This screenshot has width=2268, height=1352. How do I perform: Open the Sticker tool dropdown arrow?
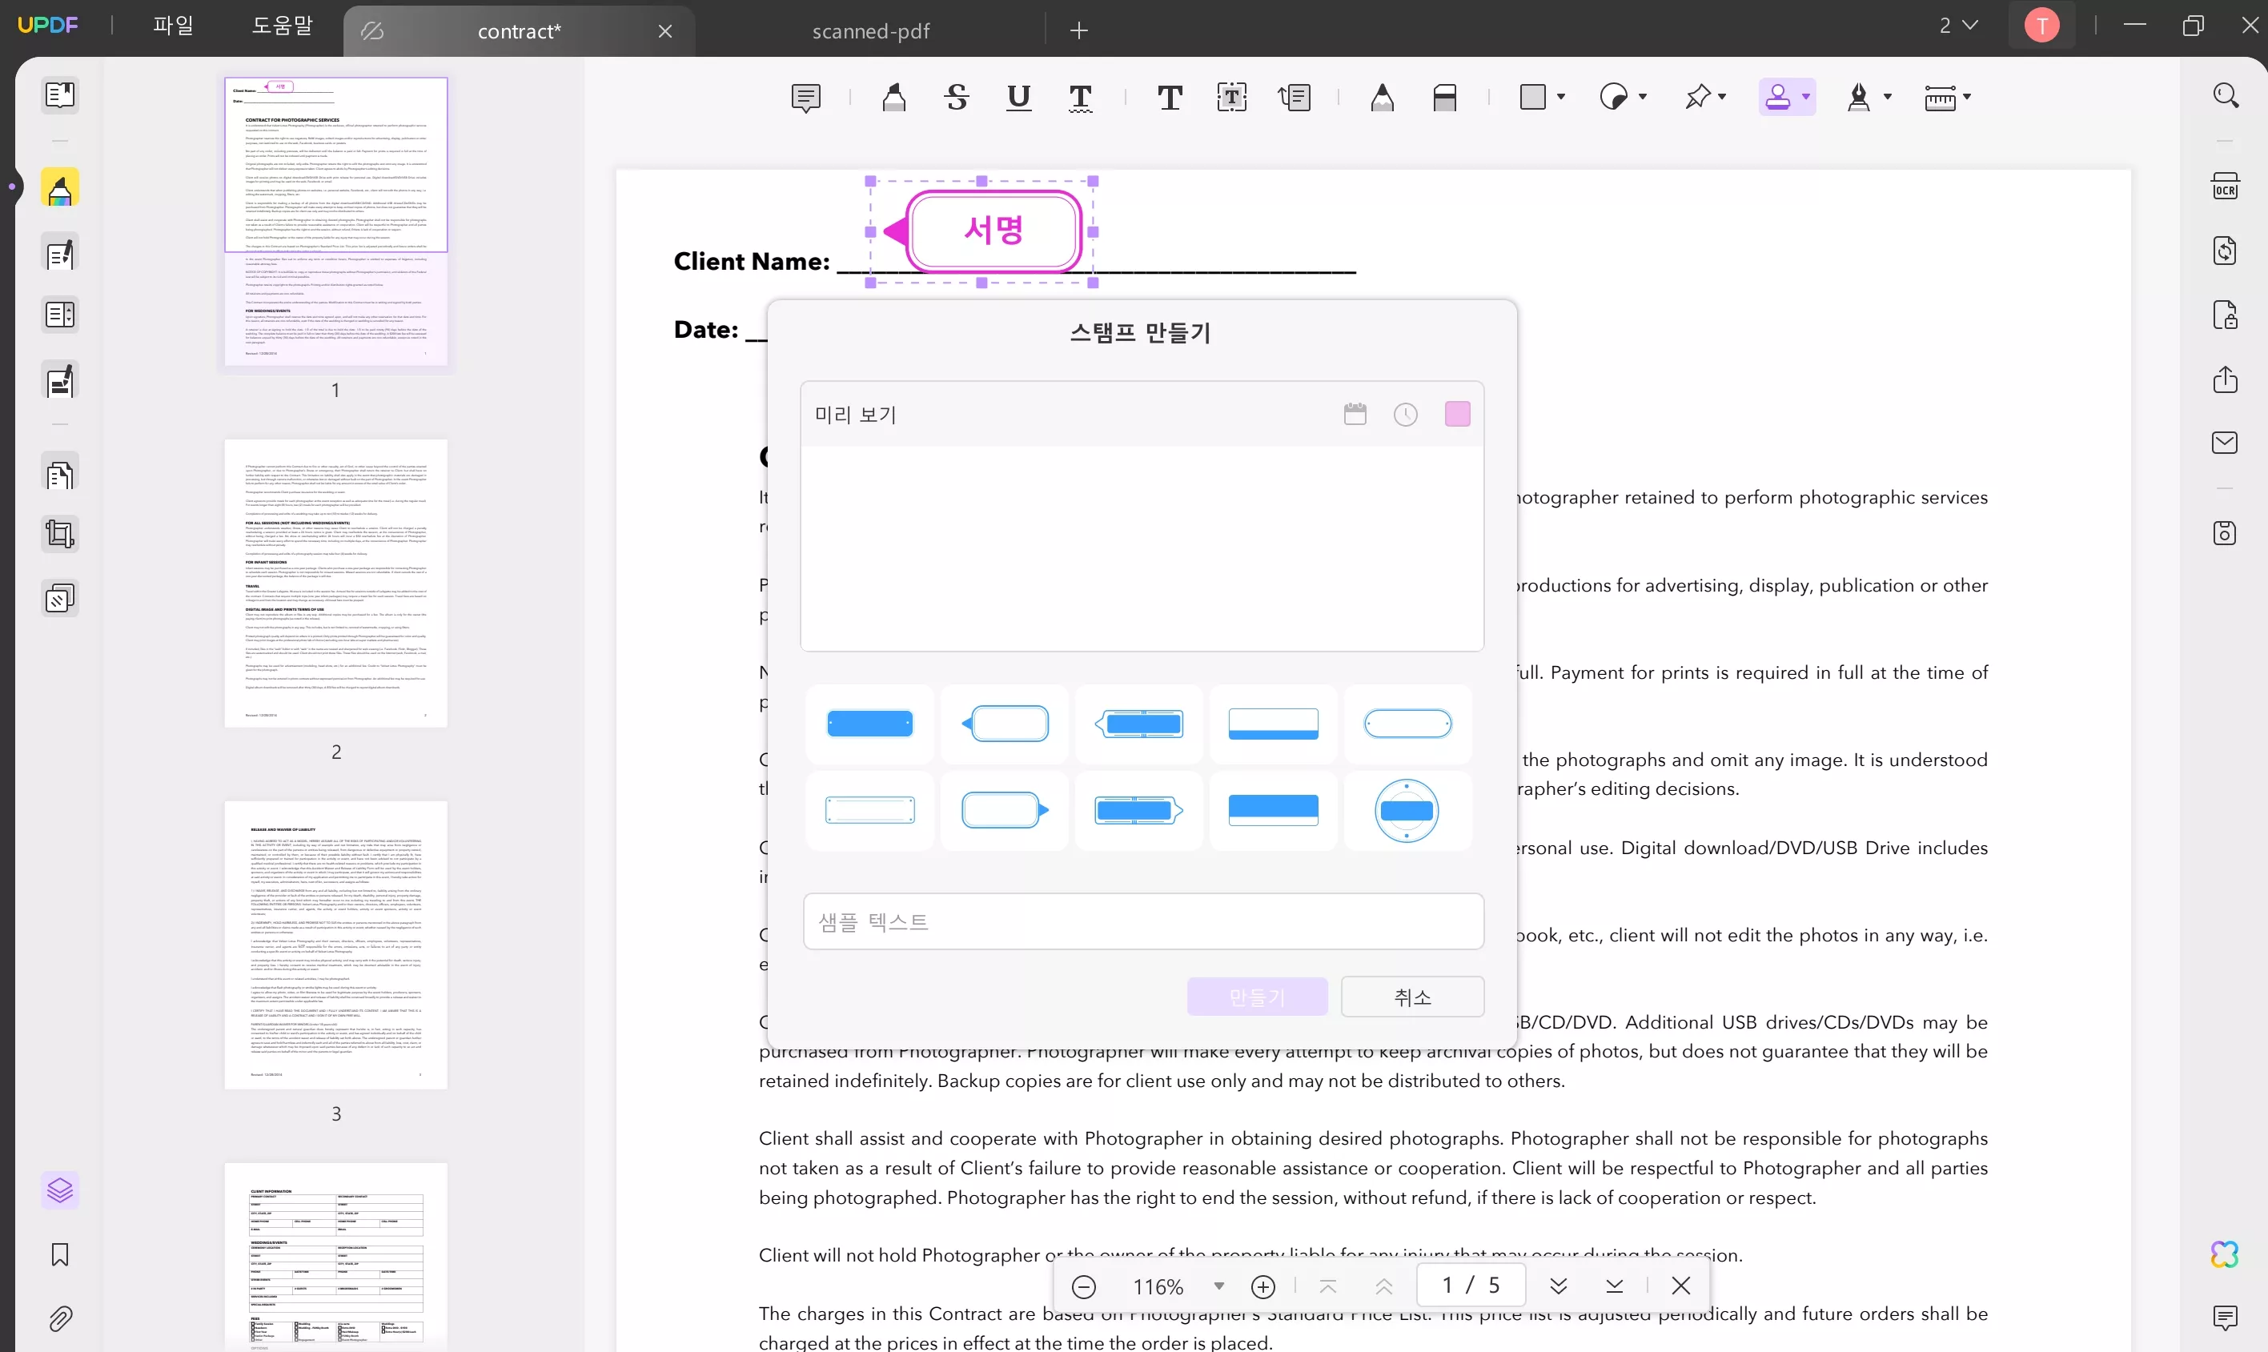[1643, 97]
